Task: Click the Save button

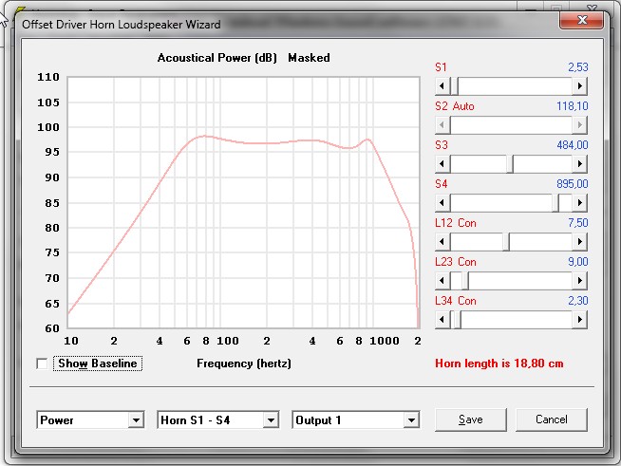Action: [471, 419]
